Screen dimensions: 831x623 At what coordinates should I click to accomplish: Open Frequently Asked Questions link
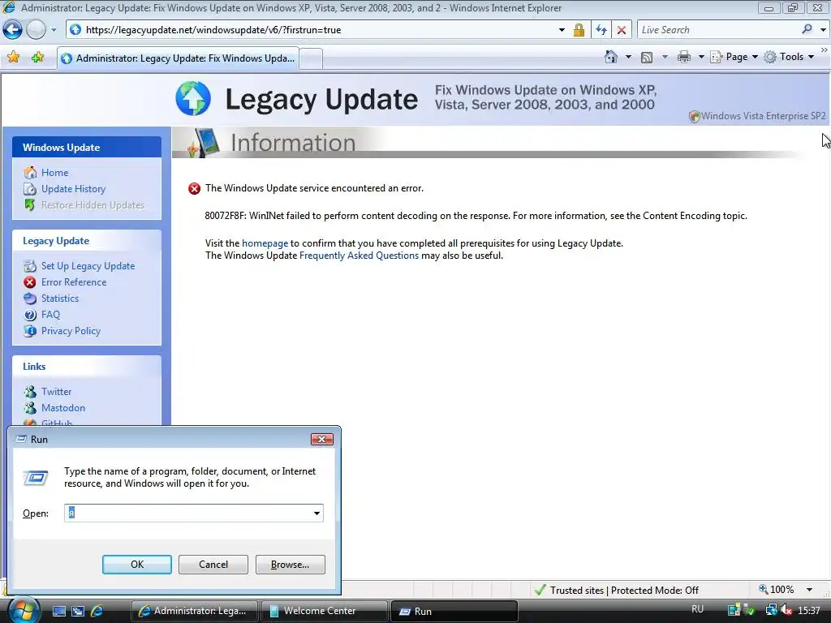tap(359, 256)
